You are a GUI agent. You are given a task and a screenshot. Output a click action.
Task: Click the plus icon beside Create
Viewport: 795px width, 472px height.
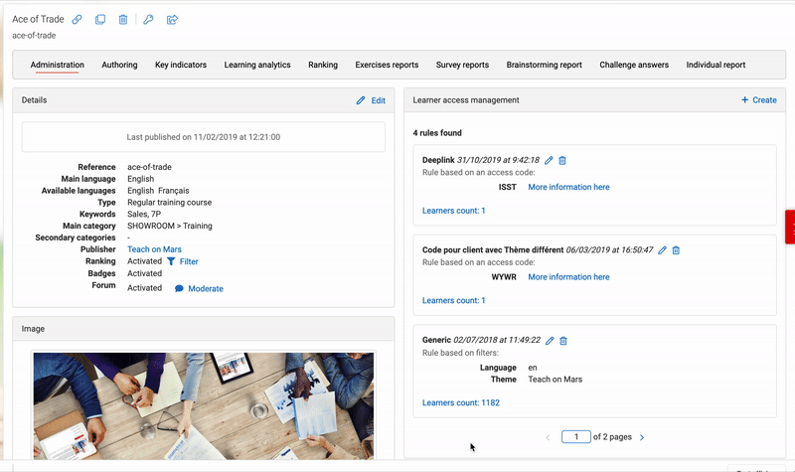click(x=744, y=100)
